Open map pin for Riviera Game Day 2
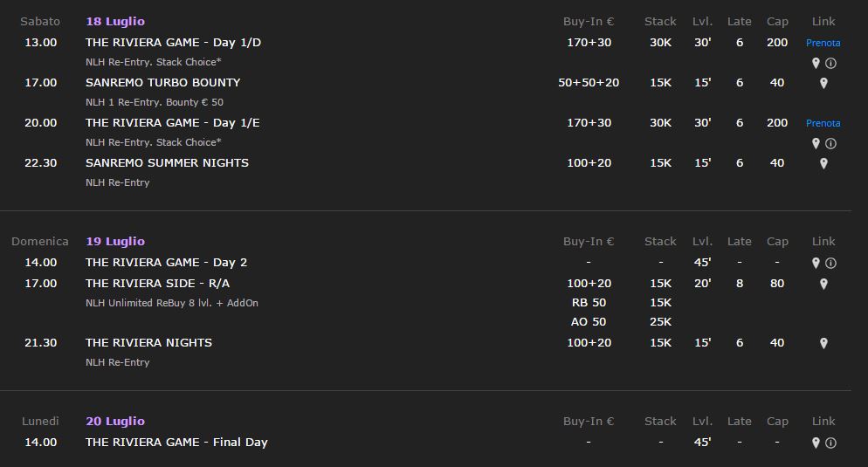Screen dimensions: 868x467 [x=816, y=263]
